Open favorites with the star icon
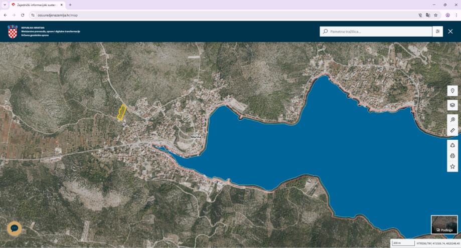 (x=452, y=166)
